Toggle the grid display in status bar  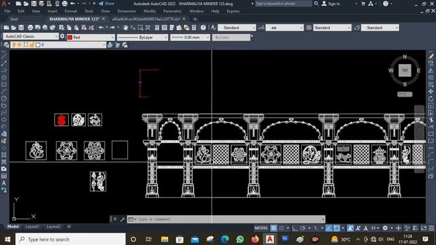274,228
